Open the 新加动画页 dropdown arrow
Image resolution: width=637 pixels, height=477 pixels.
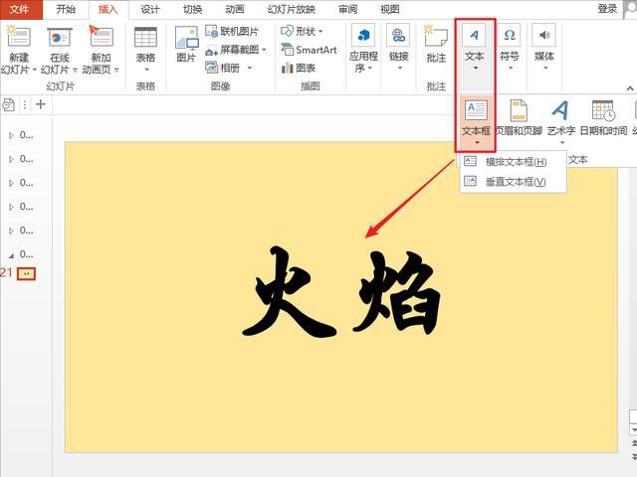[116, 70]
